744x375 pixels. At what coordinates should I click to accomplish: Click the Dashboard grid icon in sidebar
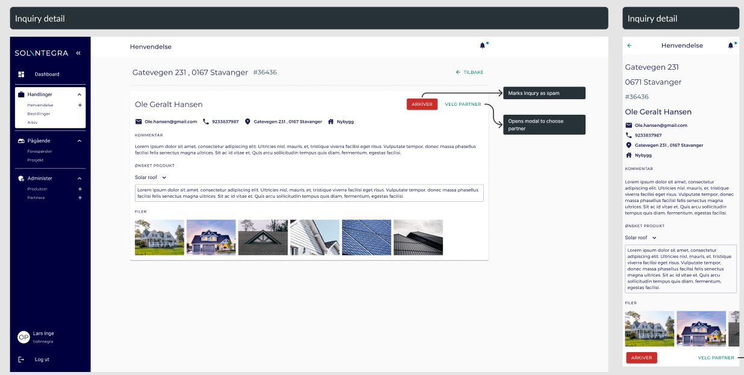coord(21,75)
